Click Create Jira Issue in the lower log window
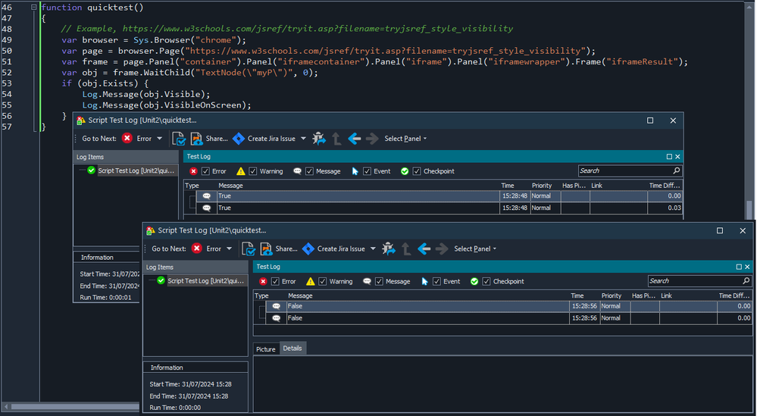The image size is (757, 416). (x=340, y=249)
